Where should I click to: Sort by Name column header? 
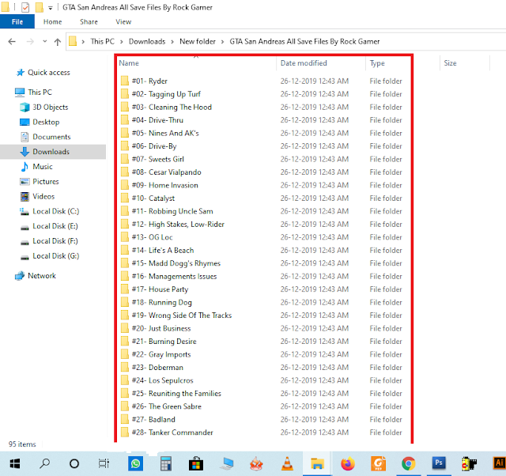point(129,63)
